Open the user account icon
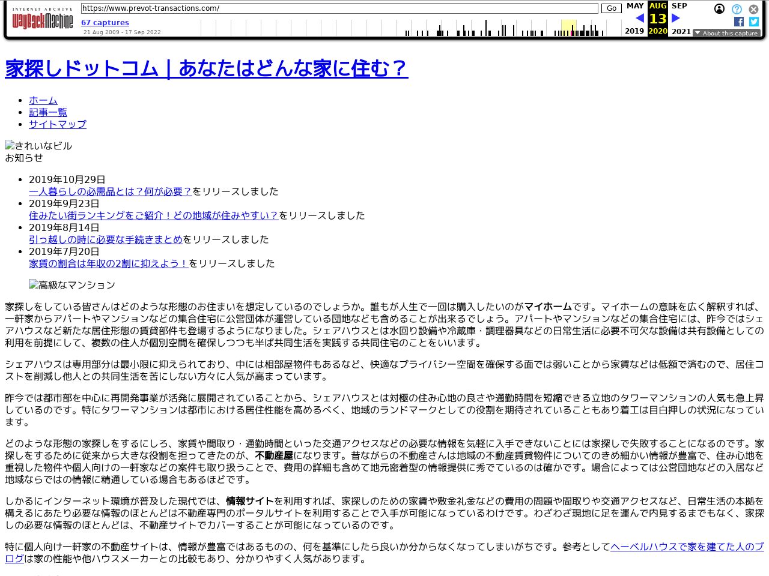 coord(719,9)
